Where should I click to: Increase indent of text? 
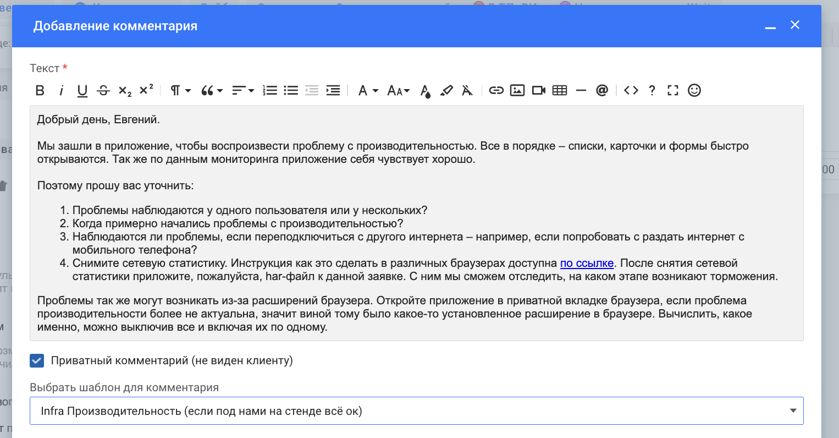(333, 90)
